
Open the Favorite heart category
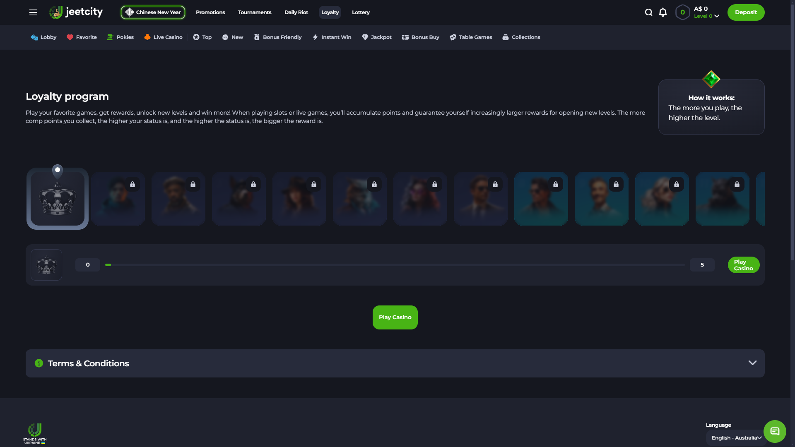click(x=82, y=37)
